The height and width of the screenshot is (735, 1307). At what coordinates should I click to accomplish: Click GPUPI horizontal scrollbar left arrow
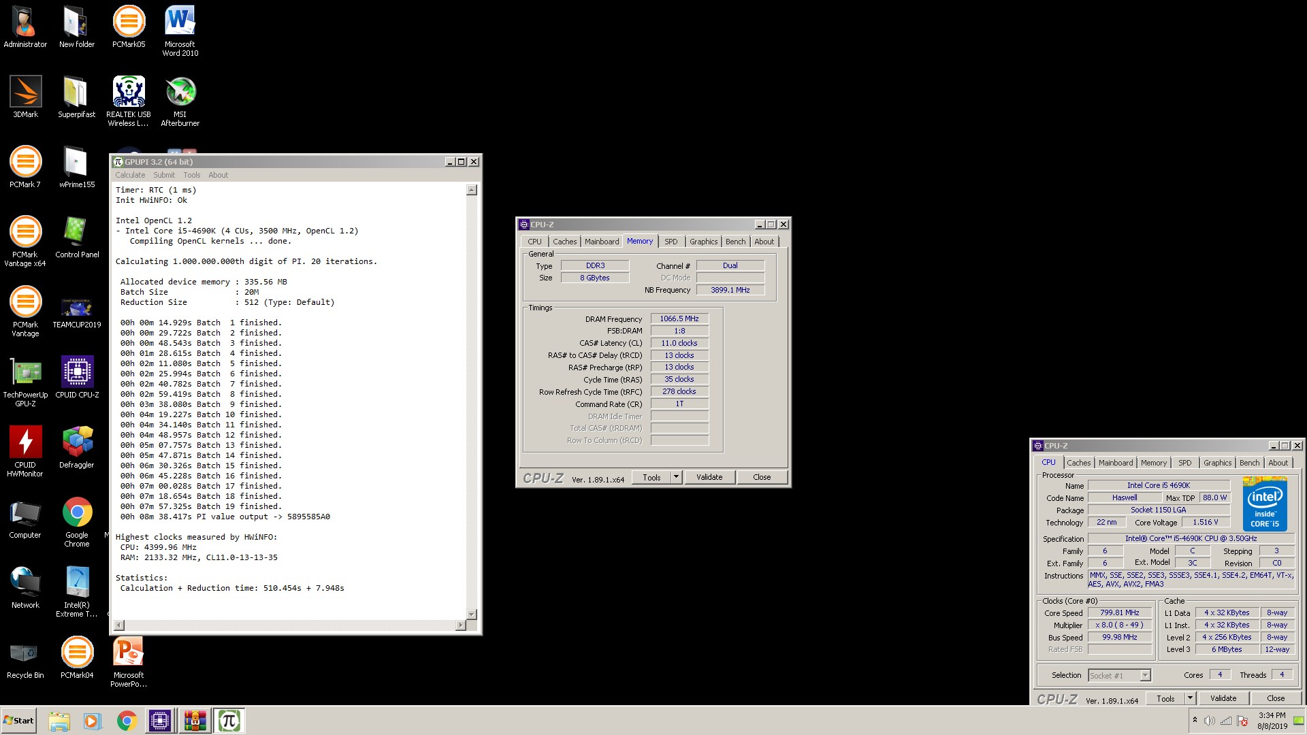pos(120,625)
